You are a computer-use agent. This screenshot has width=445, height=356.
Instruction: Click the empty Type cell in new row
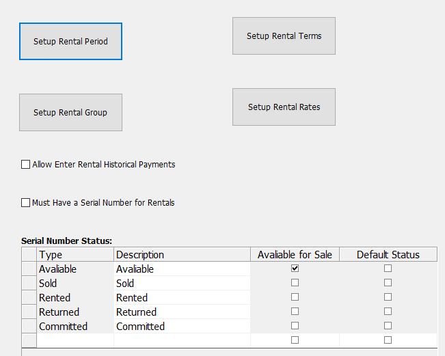point(75,340)
